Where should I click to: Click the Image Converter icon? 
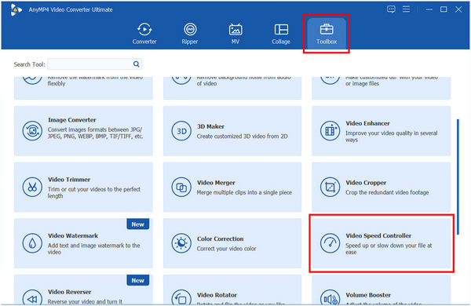[x=32, y=130]
